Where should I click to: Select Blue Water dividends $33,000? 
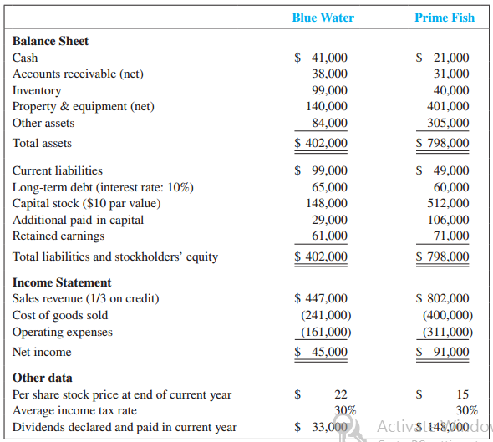pos(321,427)
